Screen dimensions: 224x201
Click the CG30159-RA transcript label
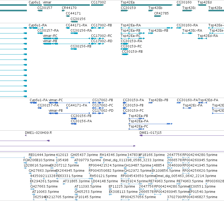coord(131,41)
